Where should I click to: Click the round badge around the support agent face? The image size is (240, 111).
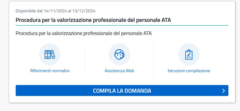pos(119,54)
